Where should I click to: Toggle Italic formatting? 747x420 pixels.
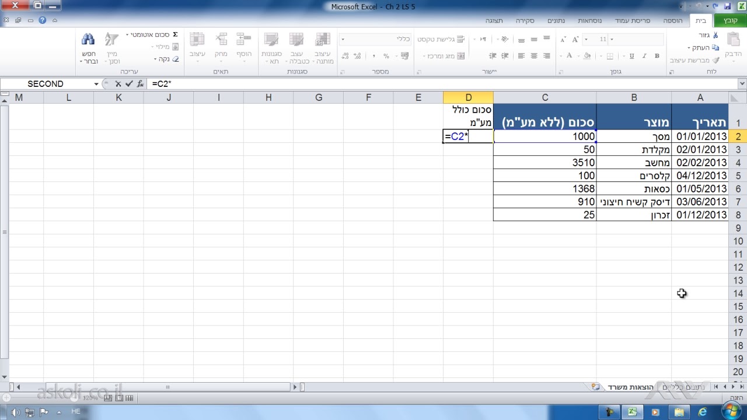(x=644, y=56)
